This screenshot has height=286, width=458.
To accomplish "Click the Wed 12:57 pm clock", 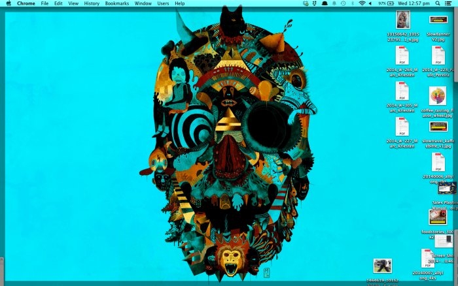I will (x=414, y=3).
